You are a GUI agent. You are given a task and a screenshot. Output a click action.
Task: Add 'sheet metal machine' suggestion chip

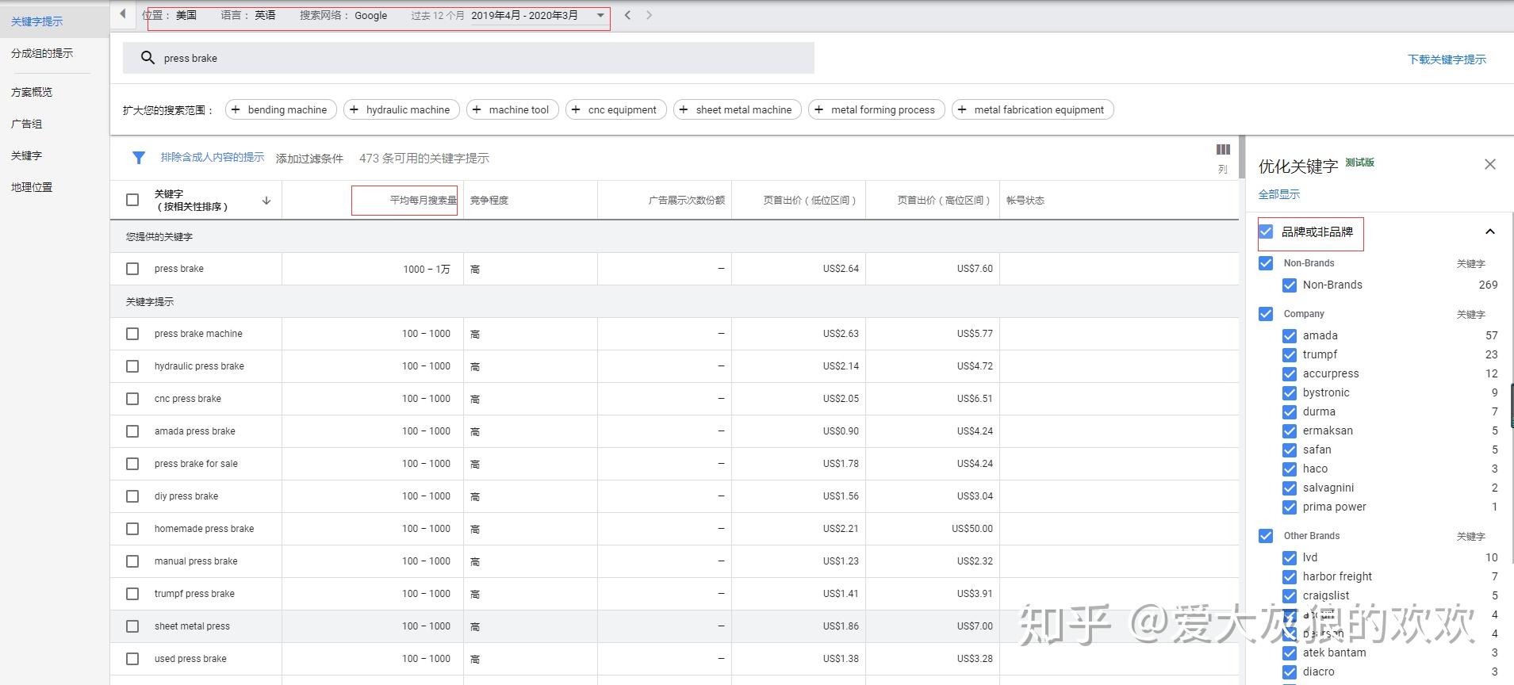pos(738,109)
